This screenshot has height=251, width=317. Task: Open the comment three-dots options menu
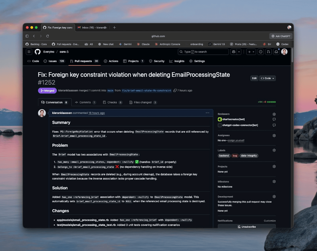[207, 113]
